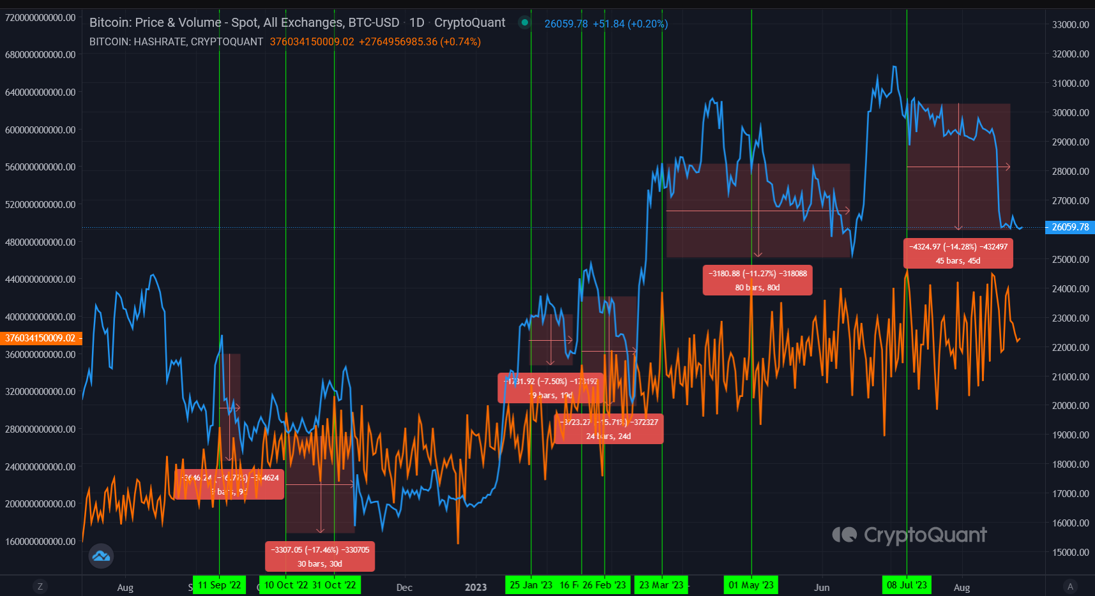
Task: Click the blue price value 26059.78 in header
Action: (566, 24)
